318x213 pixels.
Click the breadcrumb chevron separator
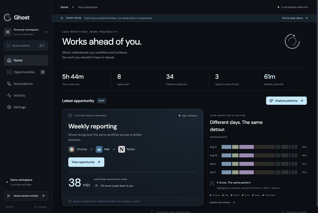coord(73,7)
